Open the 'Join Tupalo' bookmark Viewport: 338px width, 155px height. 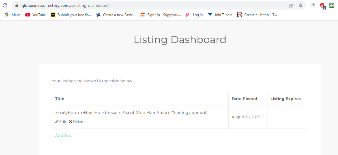(x=220, y=15)
